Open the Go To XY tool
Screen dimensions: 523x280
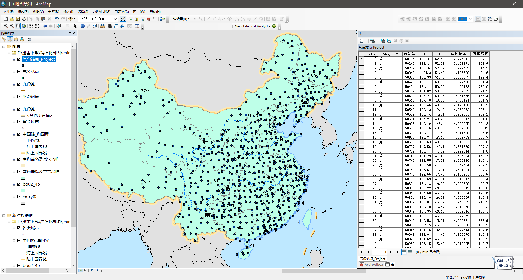point(122,26)
